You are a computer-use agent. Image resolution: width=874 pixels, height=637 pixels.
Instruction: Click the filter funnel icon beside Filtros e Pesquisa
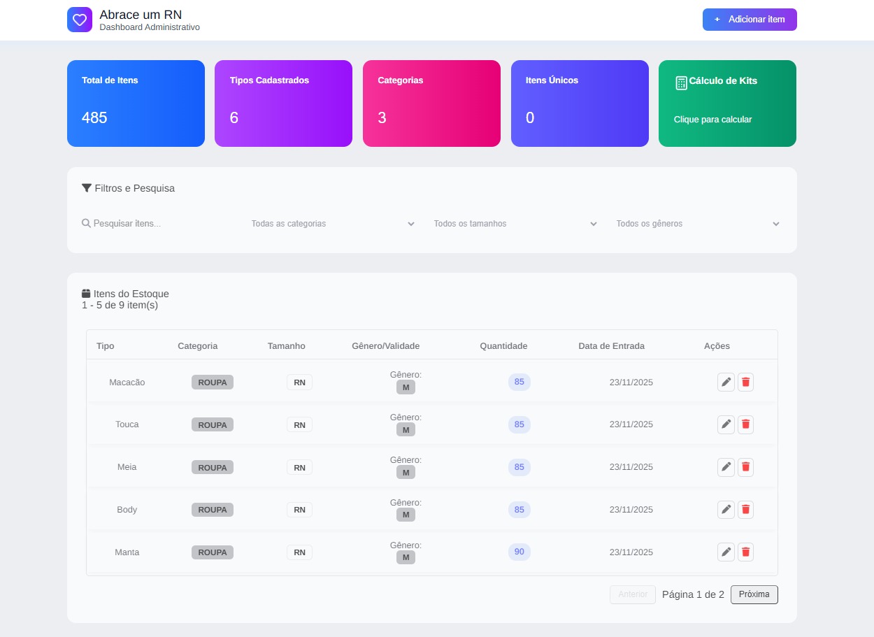click(x=87, y=187)
